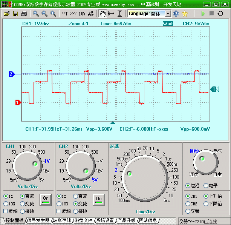Select 下降沿 falling edge trigger
The width and height of the screenshot is (231, 225).
[x=206, y=204]
